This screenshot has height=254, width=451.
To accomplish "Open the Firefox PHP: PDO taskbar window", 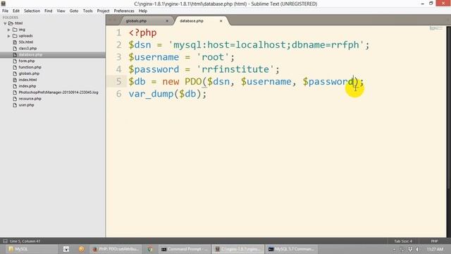I will [x=116, y=249].
